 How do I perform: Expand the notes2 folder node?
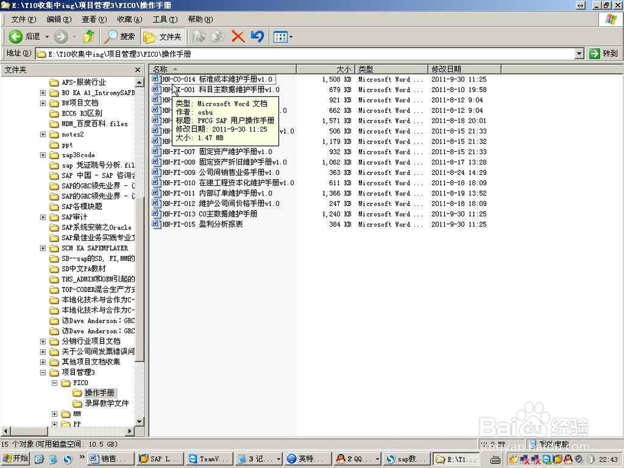pyautogui.click(x=43, y=134)
